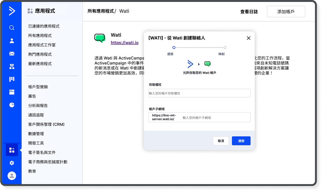Open the search icon in the sidebar
The height and width of the screenshot is (191, 322).
pyautogui.click(x=12, y=28)
